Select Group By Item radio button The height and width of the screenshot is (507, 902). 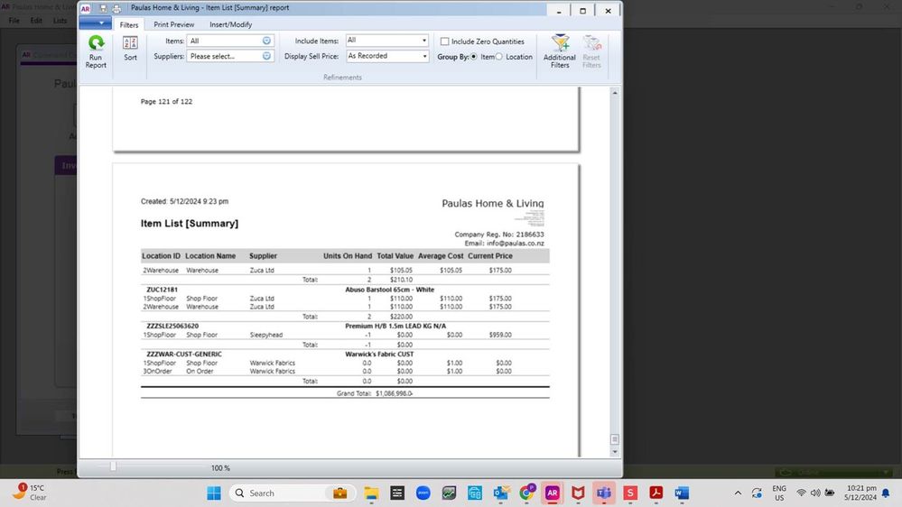tap(474, 57)
